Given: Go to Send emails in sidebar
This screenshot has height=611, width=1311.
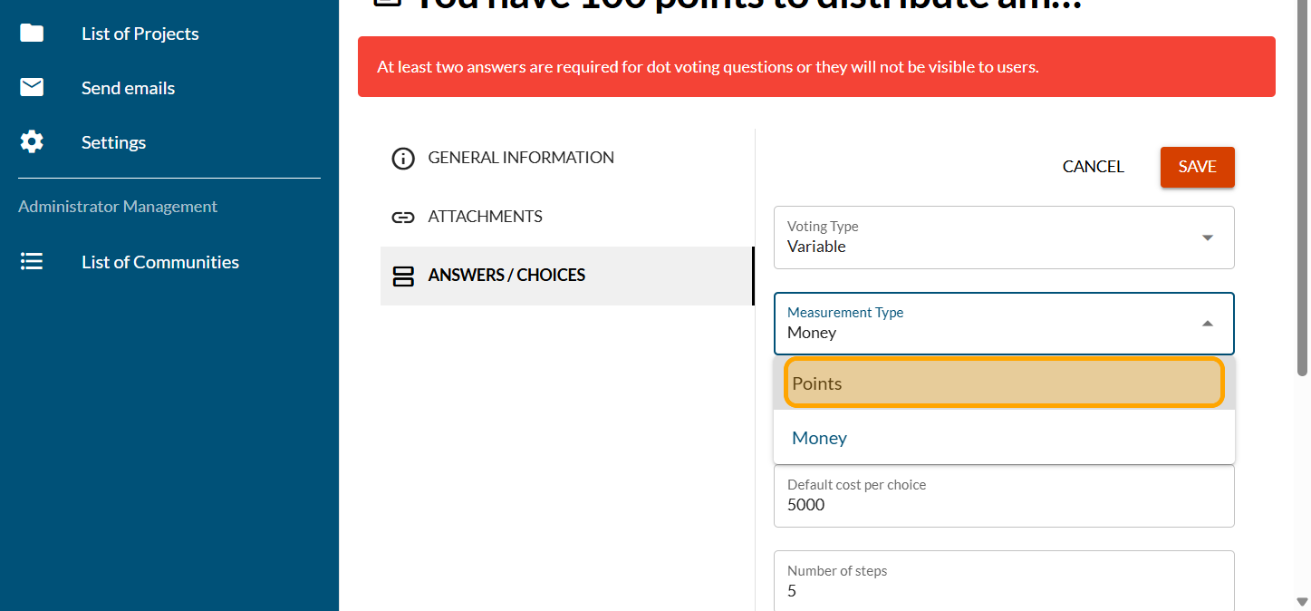Looking at the screenshot, I should tap(128, 88).
